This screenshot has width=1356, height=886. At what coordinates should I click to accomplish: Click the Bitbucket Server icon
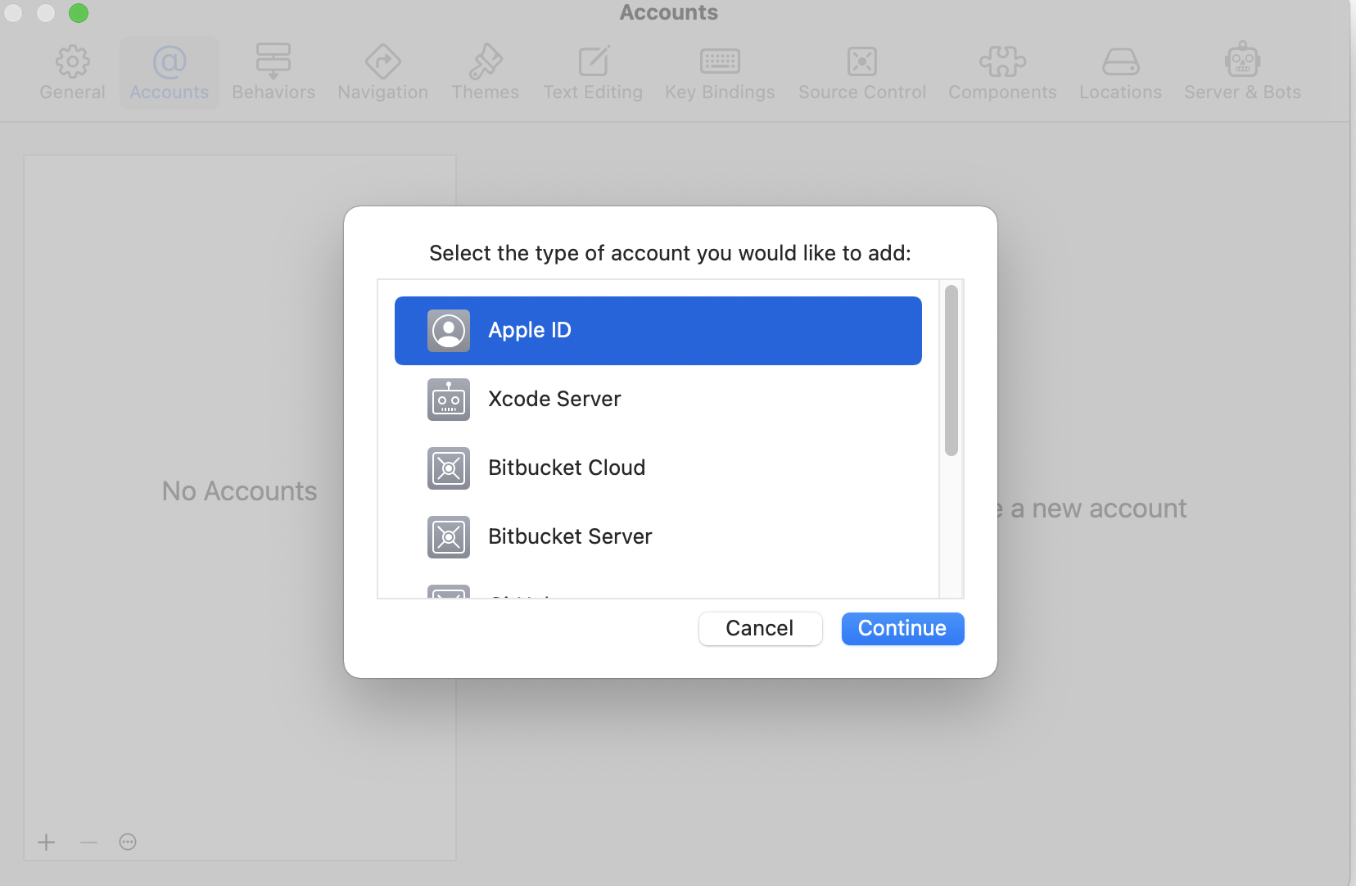449,537
